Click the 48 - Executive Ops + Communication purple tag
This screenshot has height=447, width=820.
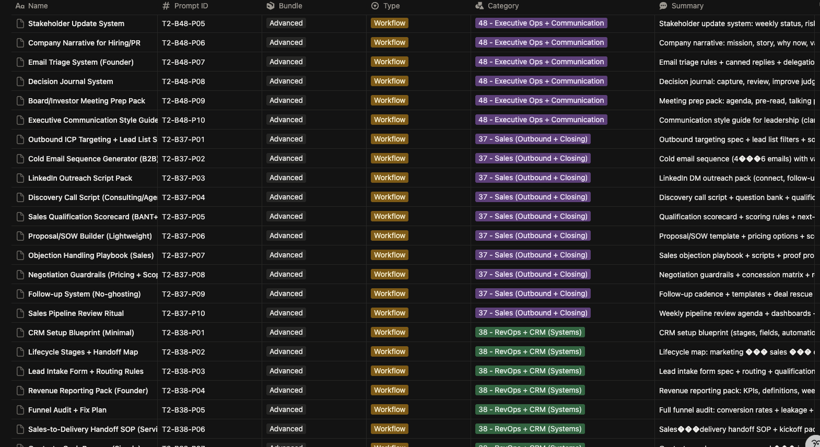coord(541,23)
